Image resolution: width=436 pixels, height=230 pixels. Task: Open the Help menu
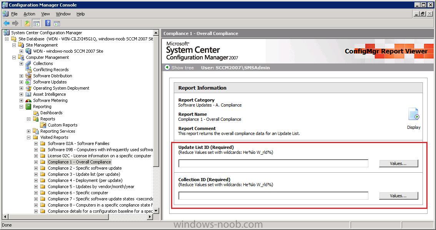[81, 14]
